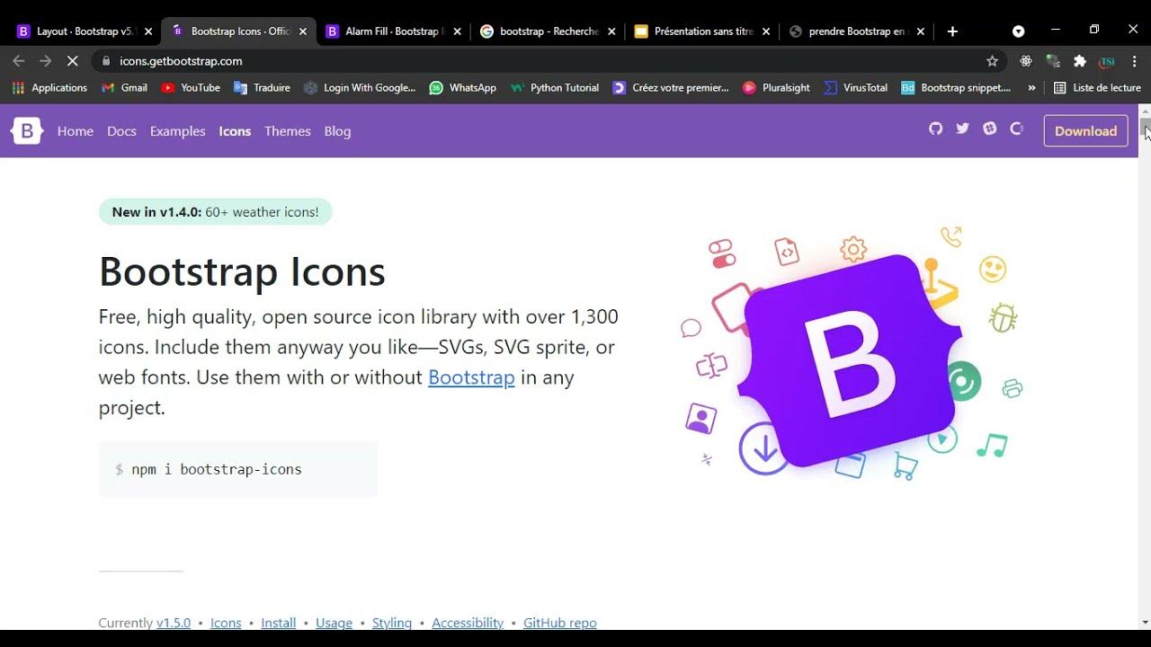Open Blog in the navbar
The height and width of the screenshot is (647, 1151).
[x=337, y=131]
